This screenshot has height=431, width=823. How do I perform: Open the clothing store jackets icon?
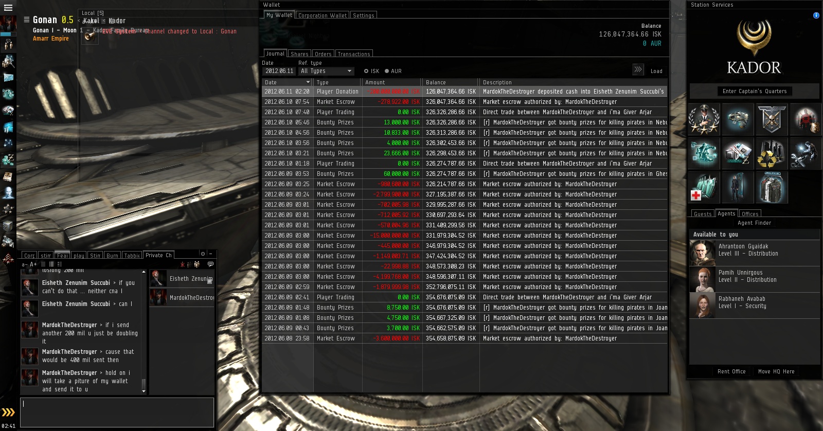772,187
